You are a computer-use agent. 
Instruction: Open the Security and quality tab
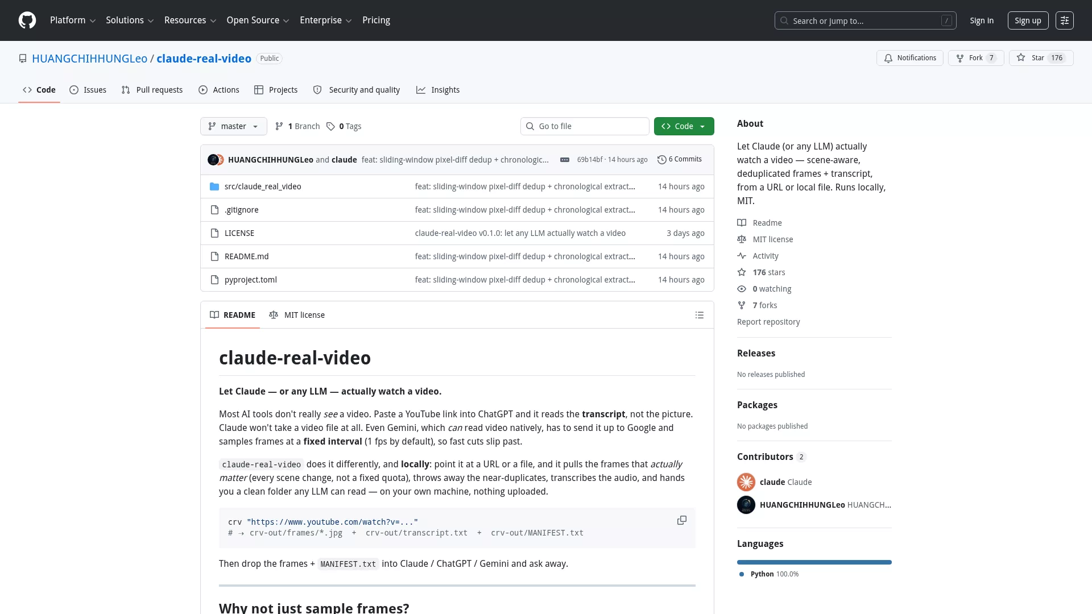coord(357,90)
